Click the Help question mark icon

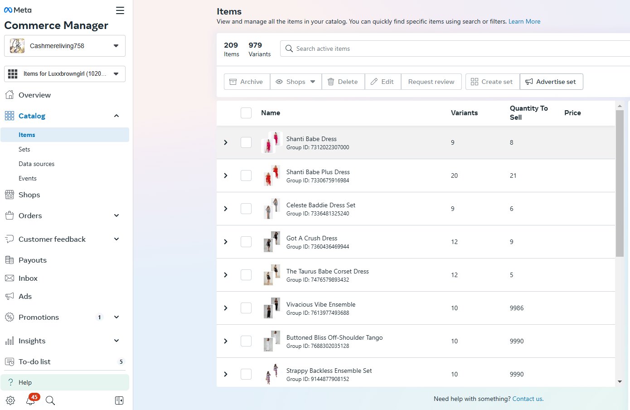[x=10, y=382]
